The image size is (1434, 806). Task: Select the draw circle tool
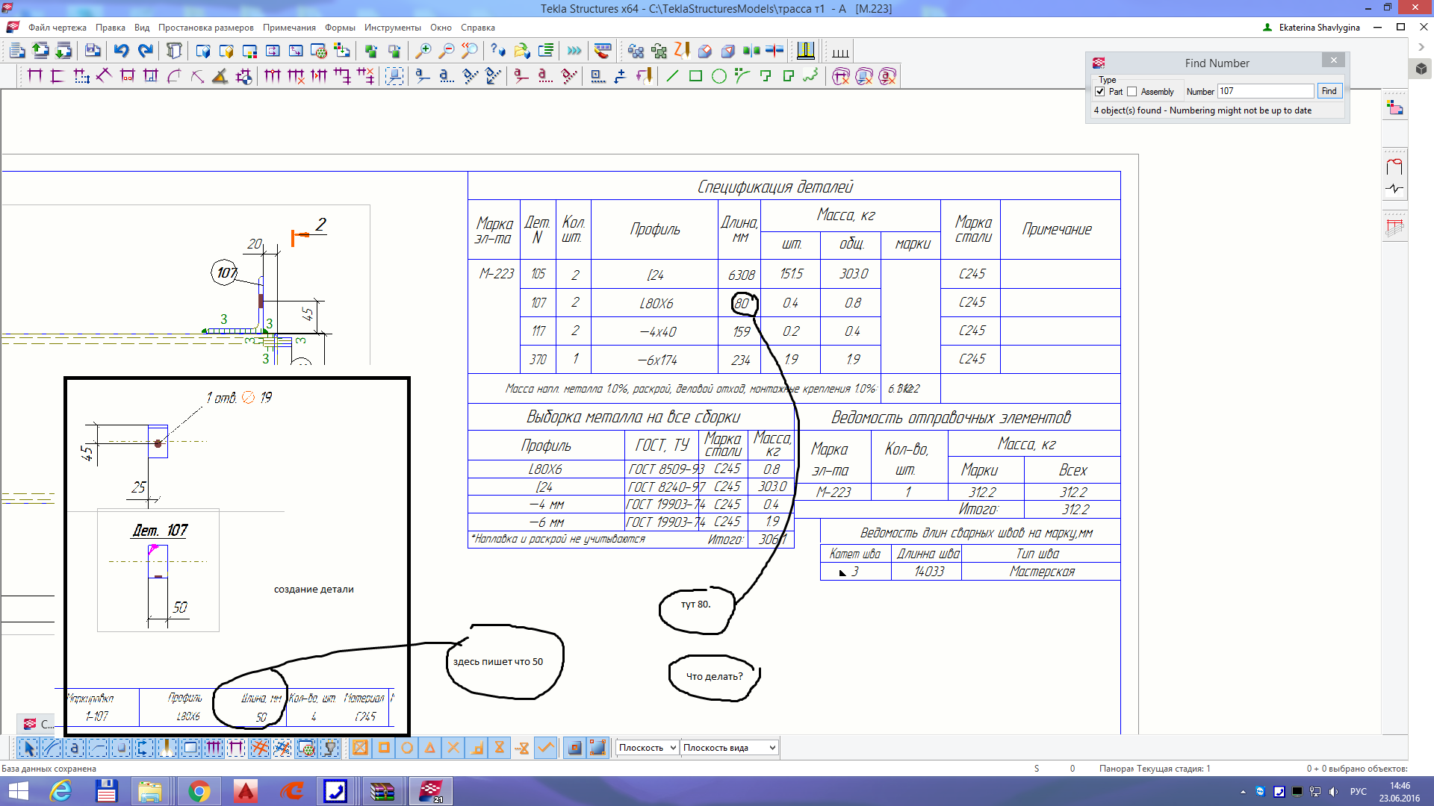point(718,76)
